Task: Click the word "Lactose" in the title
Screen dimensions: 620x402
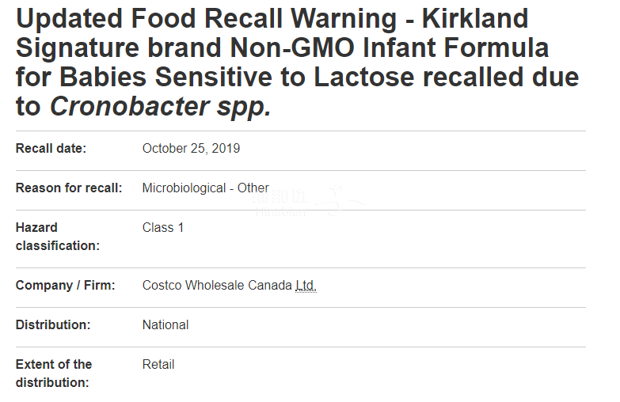Action: 363,77
